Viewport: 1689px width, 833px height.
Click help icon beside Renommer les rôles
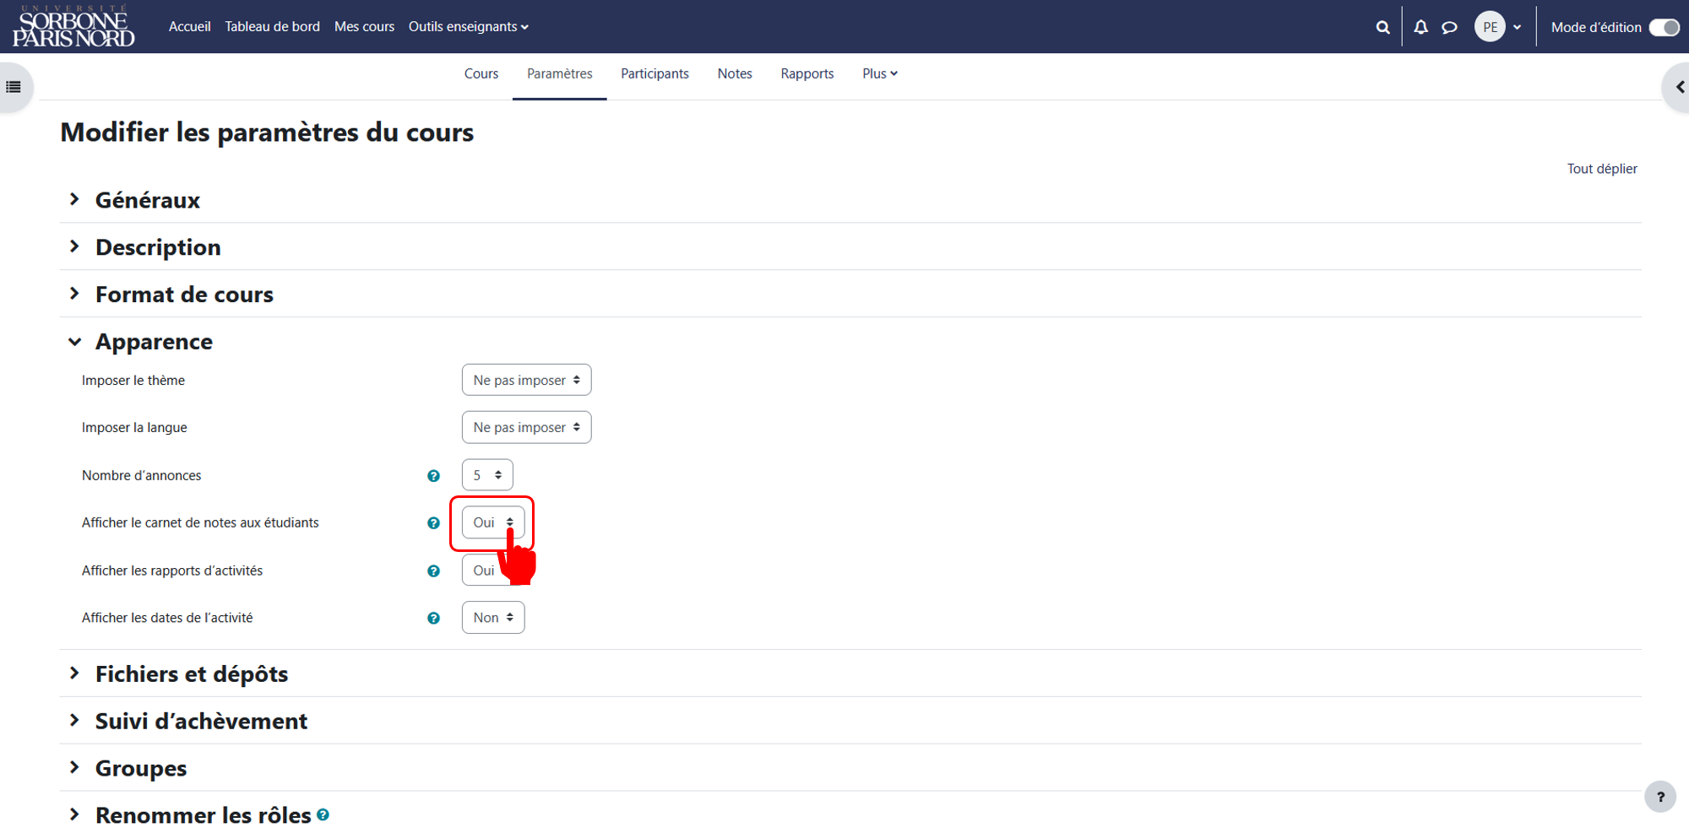click(x=323, y=814)
